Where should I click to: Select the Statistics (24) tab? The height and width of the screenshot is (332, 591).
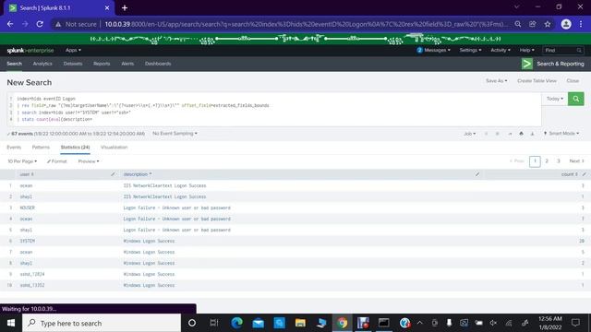(75, 148)
